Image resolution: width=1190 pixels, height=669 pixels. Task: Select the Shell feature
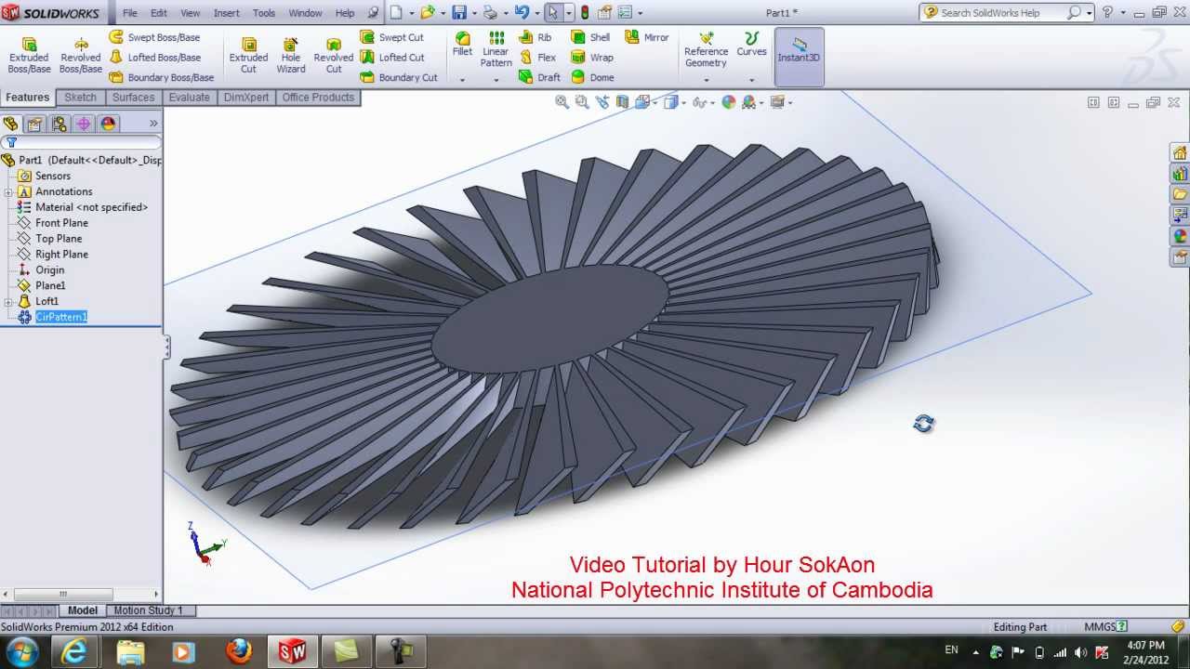pos(590,37)
